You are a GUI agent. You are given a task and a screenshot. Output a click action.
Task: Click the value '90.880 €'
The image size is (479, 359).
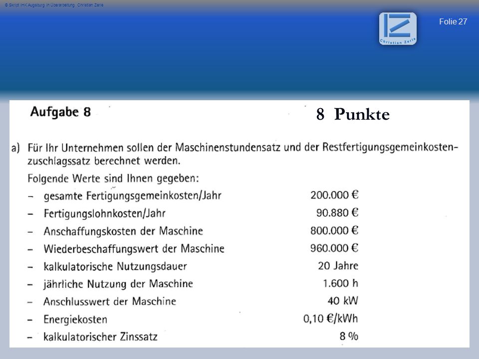pos(337,213)
